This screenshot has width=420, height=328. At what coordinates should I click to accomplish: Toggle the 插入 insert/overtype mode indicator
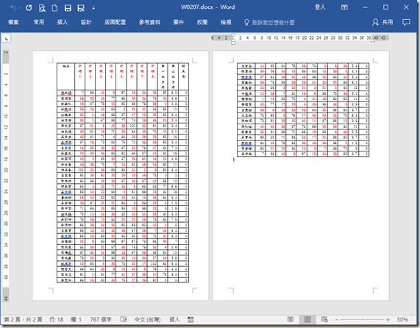click(x=174, y=319)
